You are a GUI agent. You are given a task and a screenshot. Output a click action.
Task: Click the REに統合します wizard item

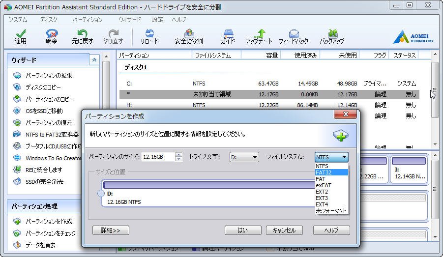pyautogui.click(x=37, y=170)
